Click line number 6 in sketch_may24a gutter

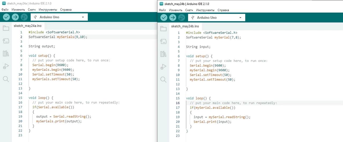tap(21, 55)
